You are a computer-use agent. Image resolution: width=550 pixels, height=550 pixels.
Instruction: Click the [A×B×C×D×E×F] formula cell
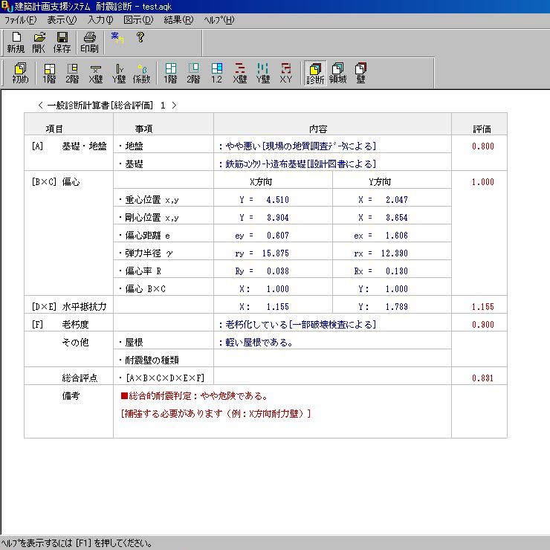(164, 376)
